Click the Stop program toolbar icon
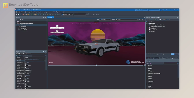 point(53,15)
